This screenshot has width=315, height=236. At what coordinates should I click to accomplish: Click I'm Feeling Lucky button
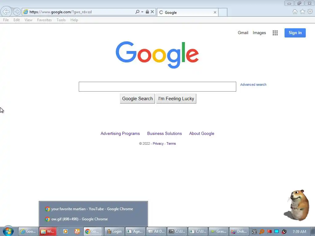176,99
